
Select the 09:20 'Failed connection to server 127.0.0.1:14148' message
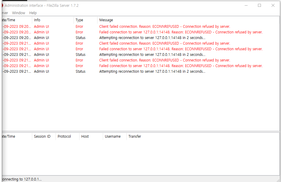coord(181,32)
